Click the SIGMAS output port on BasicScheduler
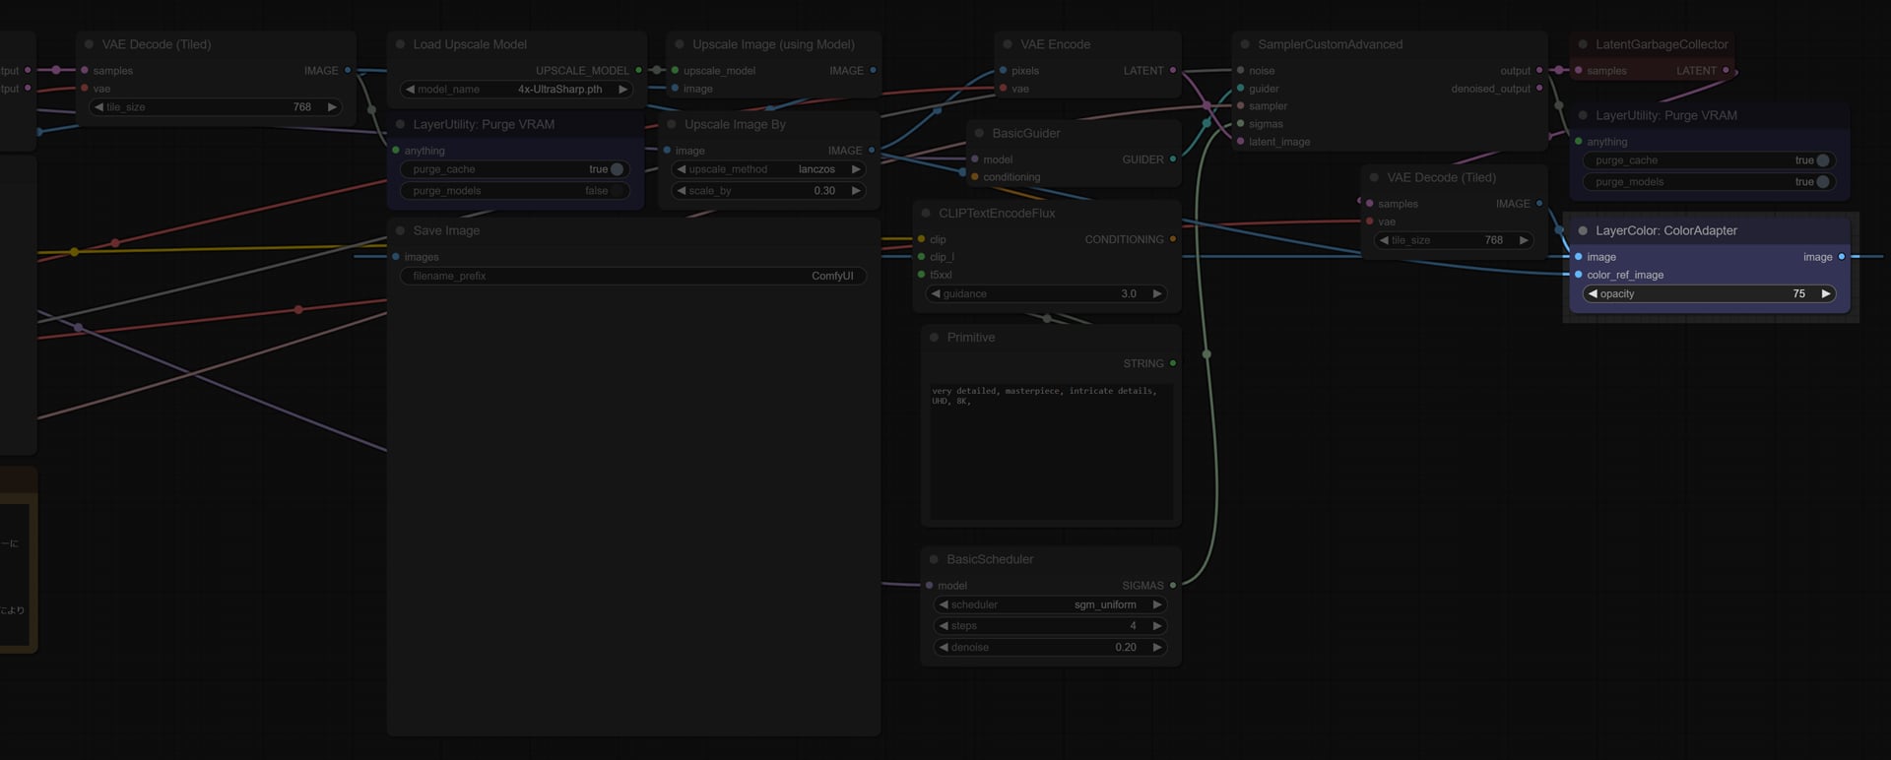The width and height of the screenshot is (1891, 760). [1172, 585]
